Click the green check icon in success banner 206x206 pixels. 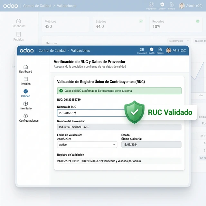coord(61,91)
